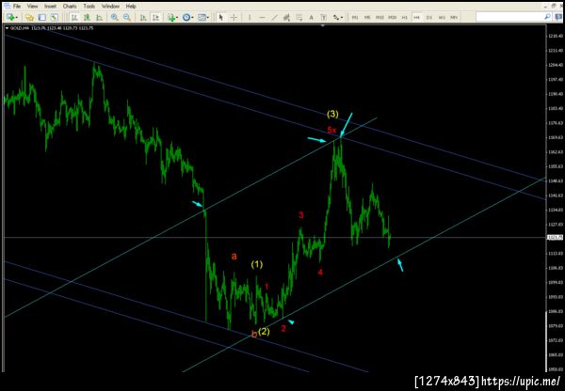The height and width of the screenshot is (391, 565).
Task: Switch chart to M5 timeframe
Action: click(x=367, y=17)
